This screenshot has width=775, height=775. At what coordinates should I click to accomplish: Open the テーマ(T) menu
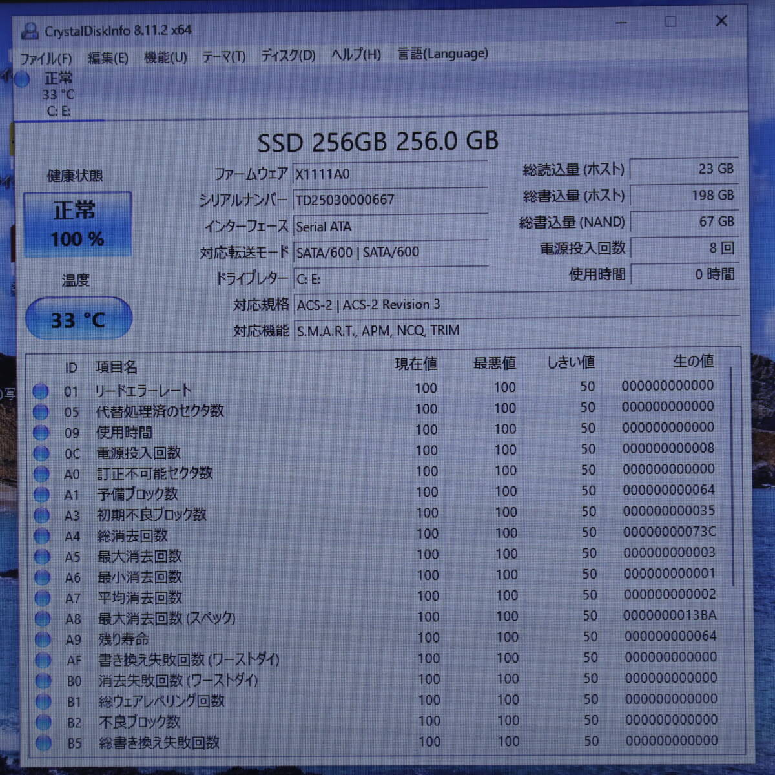pyautogui.click(x=223, y=57)
